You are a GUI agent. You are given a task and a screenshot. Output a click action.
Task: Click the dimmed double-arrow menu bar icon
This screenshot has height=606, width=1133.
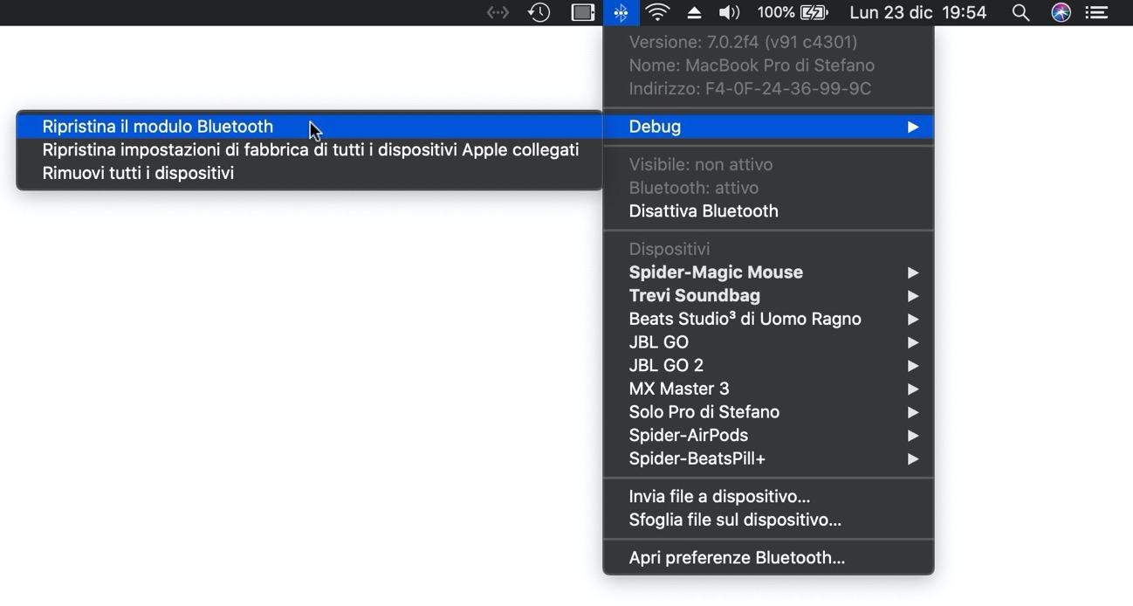[x=498, y=12]
